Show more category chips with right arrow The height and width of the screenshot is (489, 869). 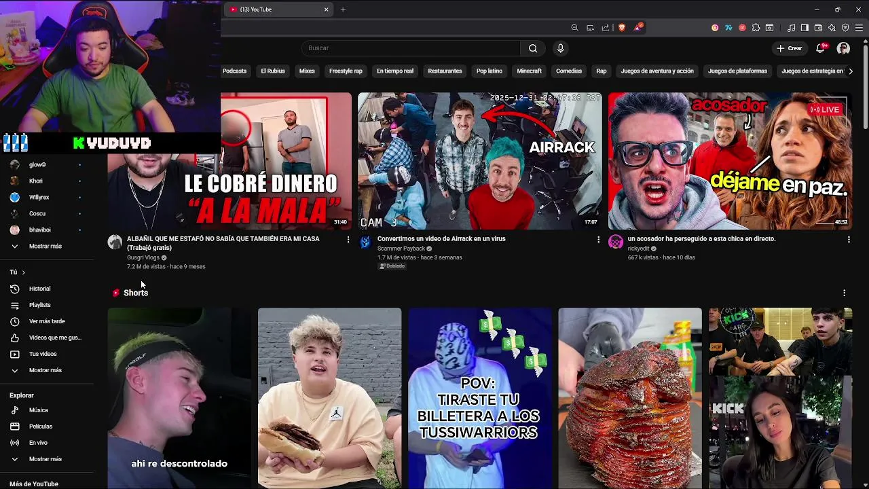coord(851,71)
